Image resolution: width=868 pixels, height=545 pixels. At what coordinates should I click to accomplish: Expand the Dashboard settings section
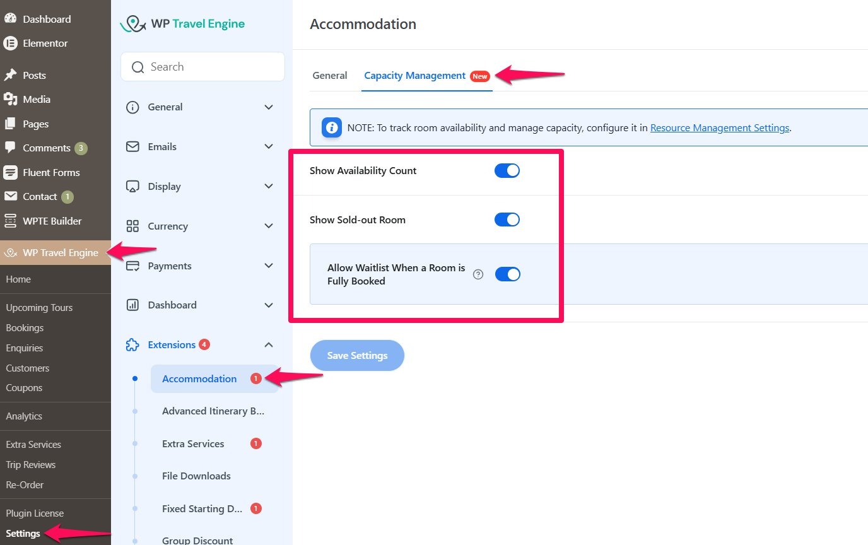click(x=269, y=305)
